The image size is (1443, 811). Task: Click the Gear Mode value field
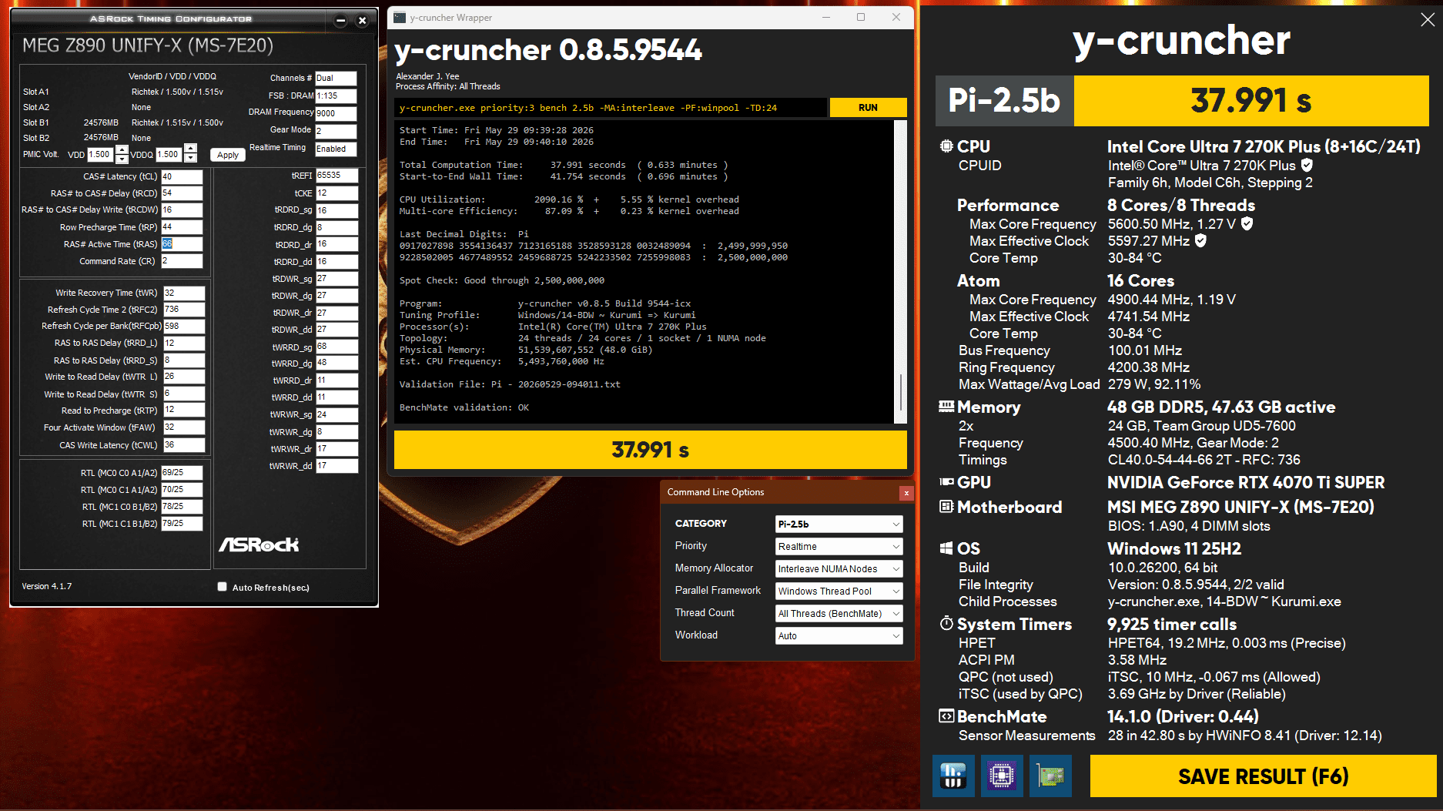(336, 131)
